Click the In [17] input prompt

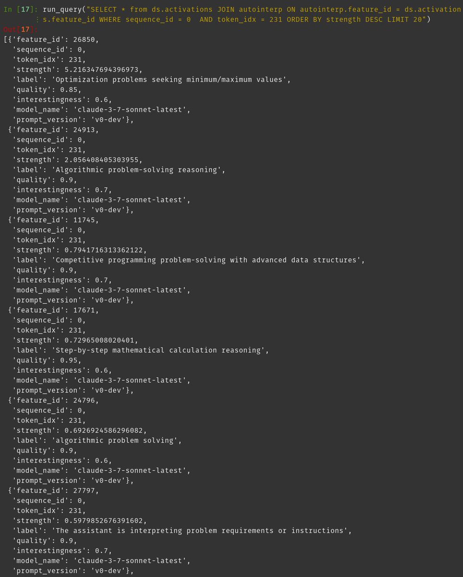pyautogui.click(x=19, y=9)
